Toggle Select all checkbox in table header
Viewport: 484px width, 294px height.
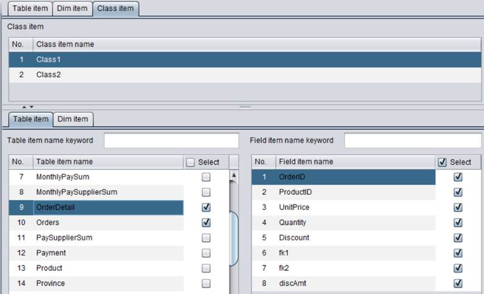[191, 162]
